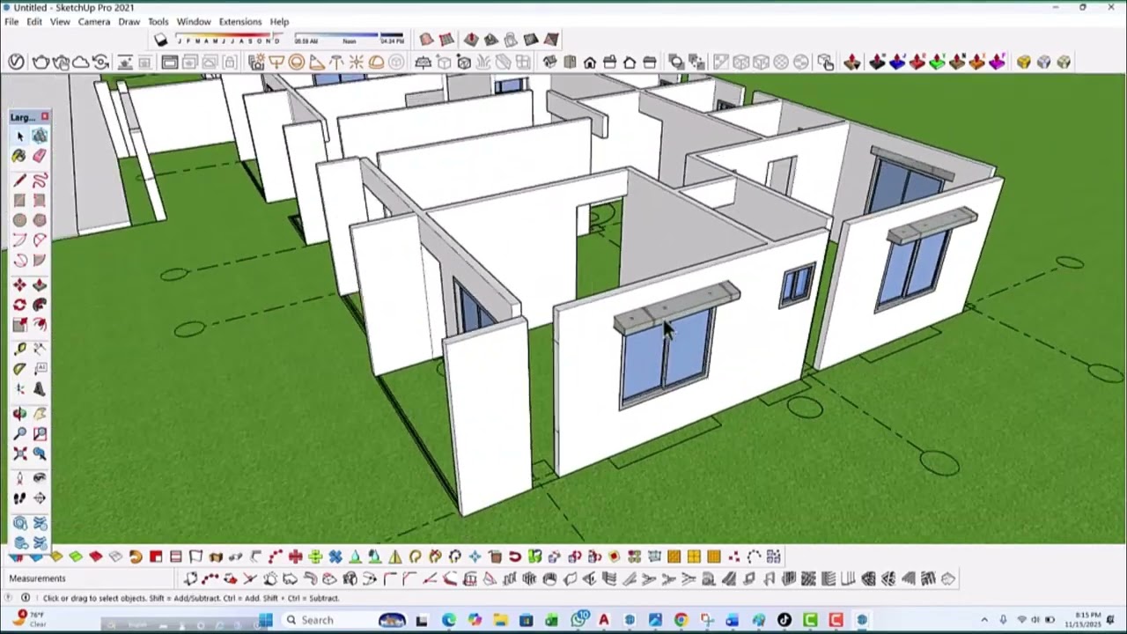The width and height of the screenshot is (1127, 634).
Task: Choose the Rotated Rectangle tool
Action: pos(40,201)
